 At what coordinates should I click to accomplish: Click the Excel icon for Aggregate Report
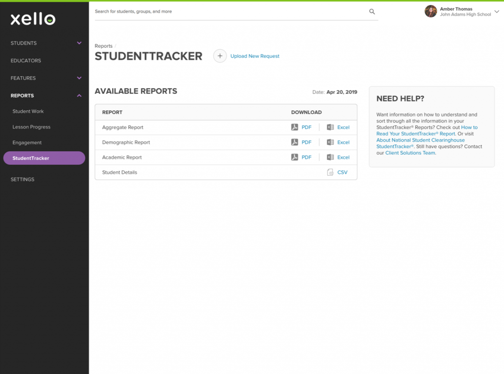tap(330, 127)
